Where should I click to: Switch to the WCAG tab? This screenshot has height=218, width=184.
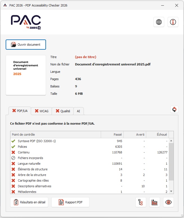coord(41,111)
